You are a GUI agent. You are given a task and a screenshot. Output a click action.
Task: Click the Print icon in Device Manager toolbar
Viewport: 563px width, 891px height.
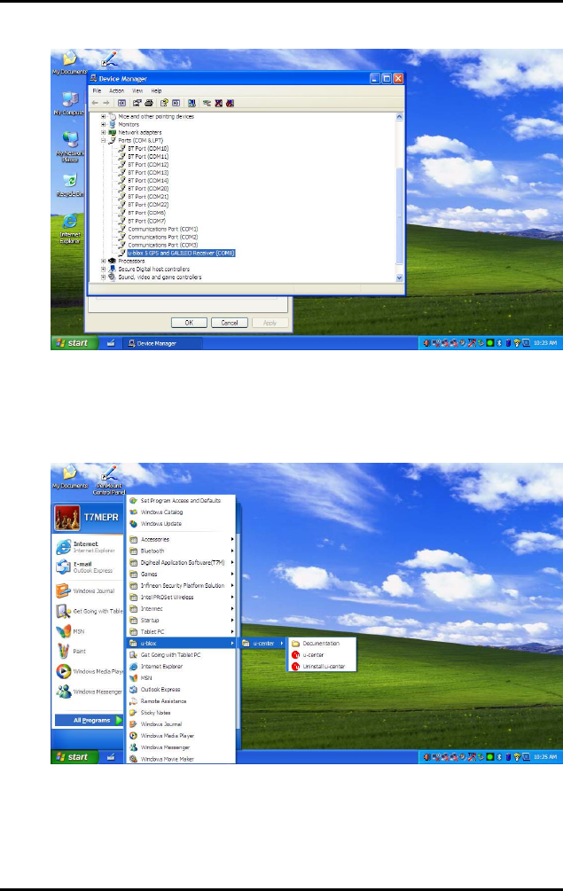pos(149,103)
